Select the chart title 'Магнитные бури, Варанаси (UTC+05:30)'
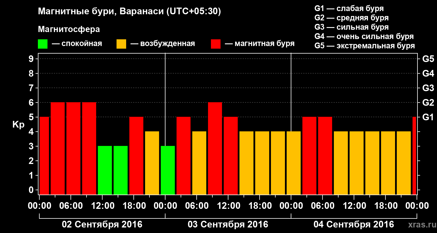The image size is (437, 233). [129, 12]
